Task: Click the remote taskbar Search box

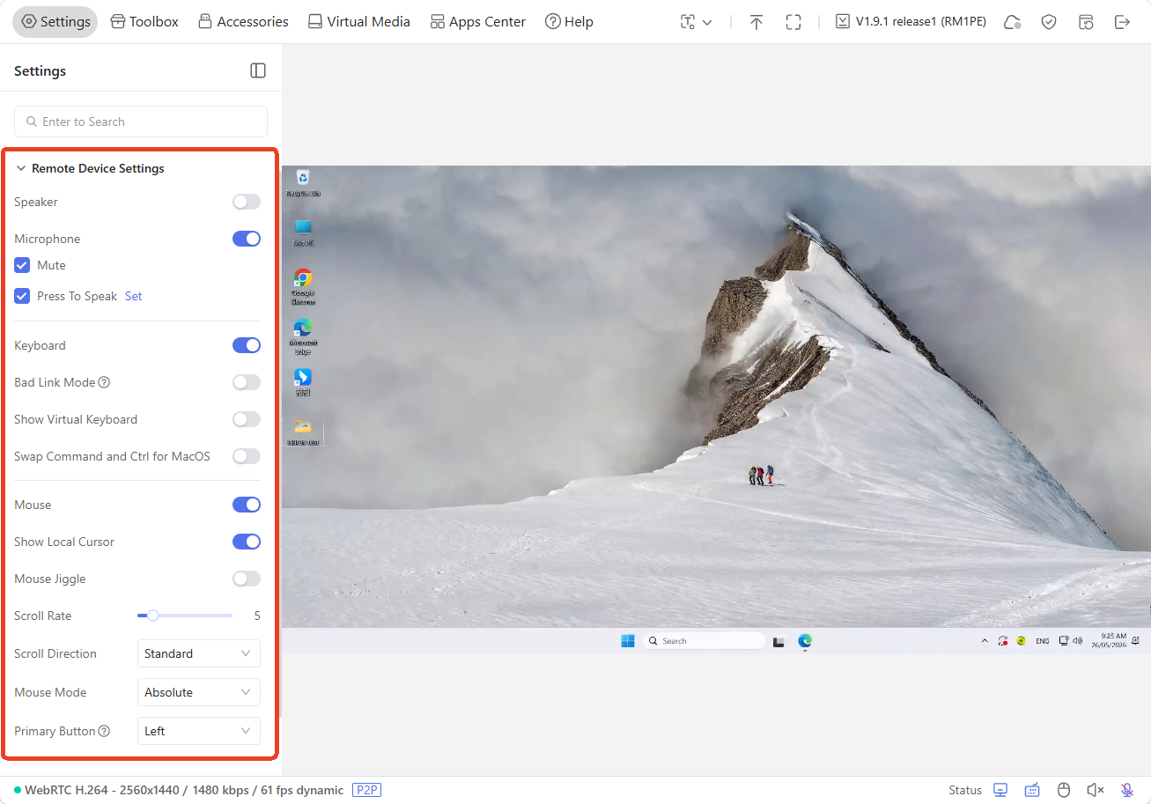Action: coord(703,641)
